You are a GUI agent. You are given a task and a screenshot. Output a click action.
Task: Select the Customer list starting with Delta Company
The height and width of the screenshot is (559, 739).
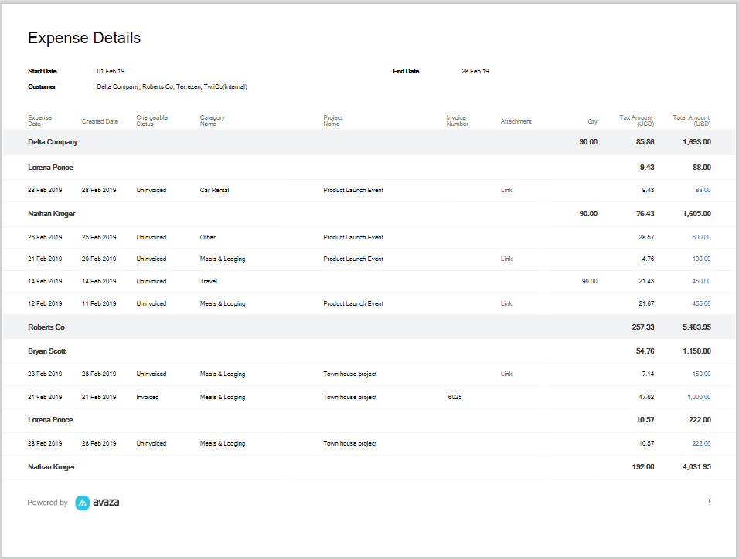coord(172,86)
